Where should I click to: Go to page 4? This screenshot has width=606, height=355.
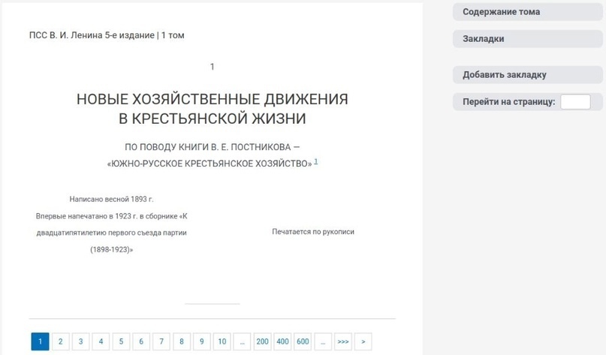pyautogui.click(x=101, y=341)
